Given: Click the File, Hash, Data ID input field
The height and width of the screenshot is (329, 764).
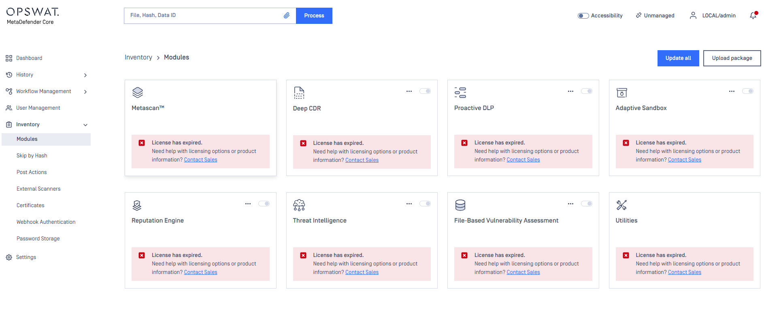Looking at the screenshot, I should tap(210, 16).
